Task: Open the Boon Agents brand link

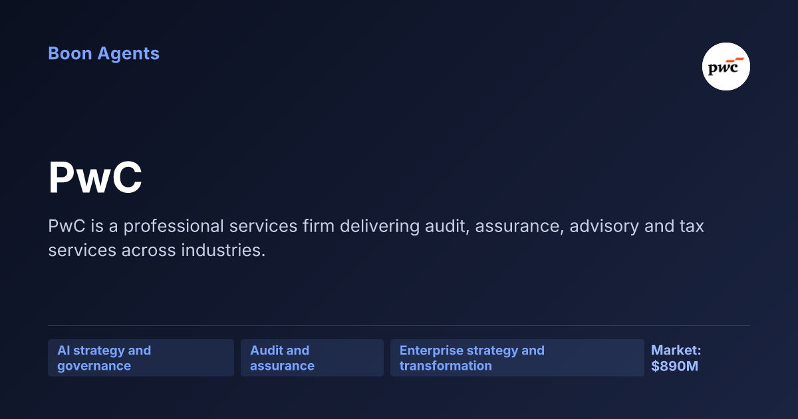Action: click(x=104, y=53)
